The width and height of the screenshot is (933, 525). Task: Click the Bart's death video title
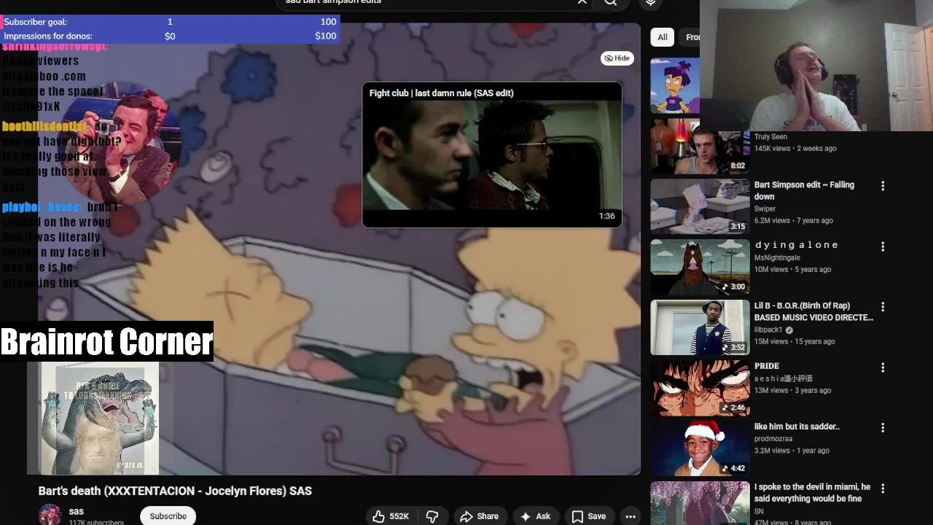pyautogui.click(x=175, y=491)
